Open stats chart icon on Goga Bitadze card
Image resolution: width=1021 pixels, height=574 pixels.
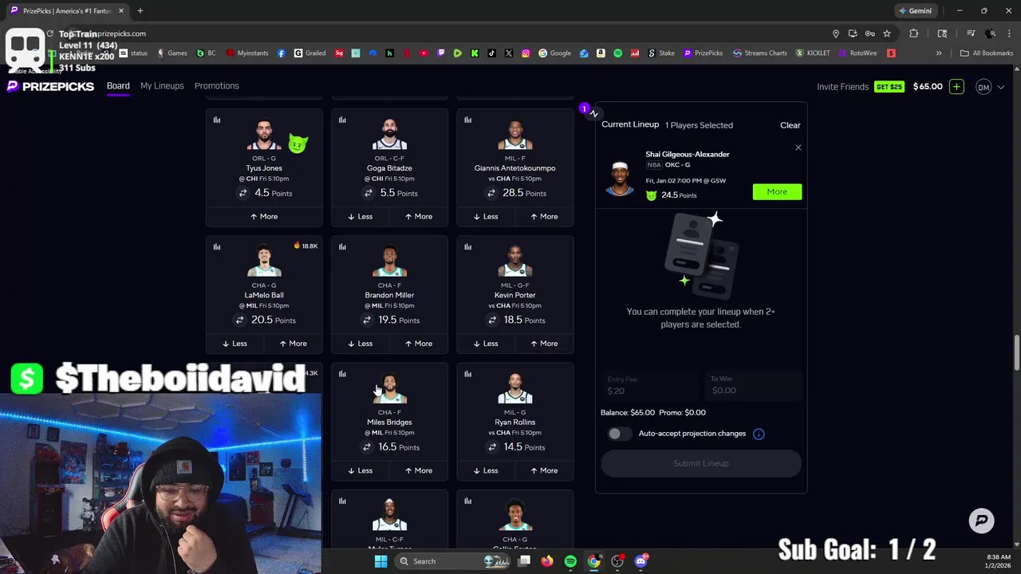pos(342,120)
